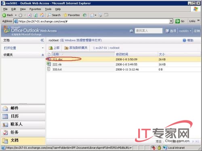
Task: Click the 查找某人 find someone search field
Action: coord(149,31)
